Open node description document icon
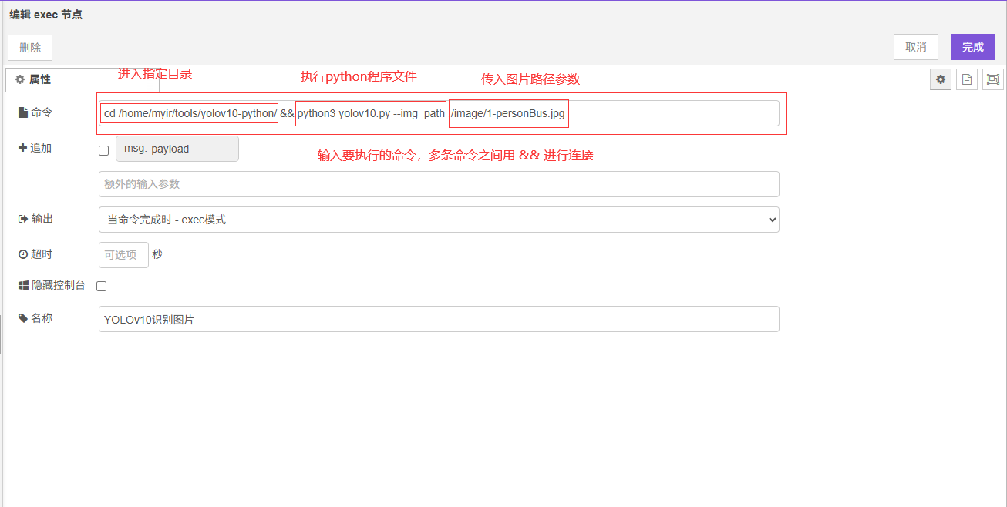This screenshot has width=1007, height=507. 967,79
